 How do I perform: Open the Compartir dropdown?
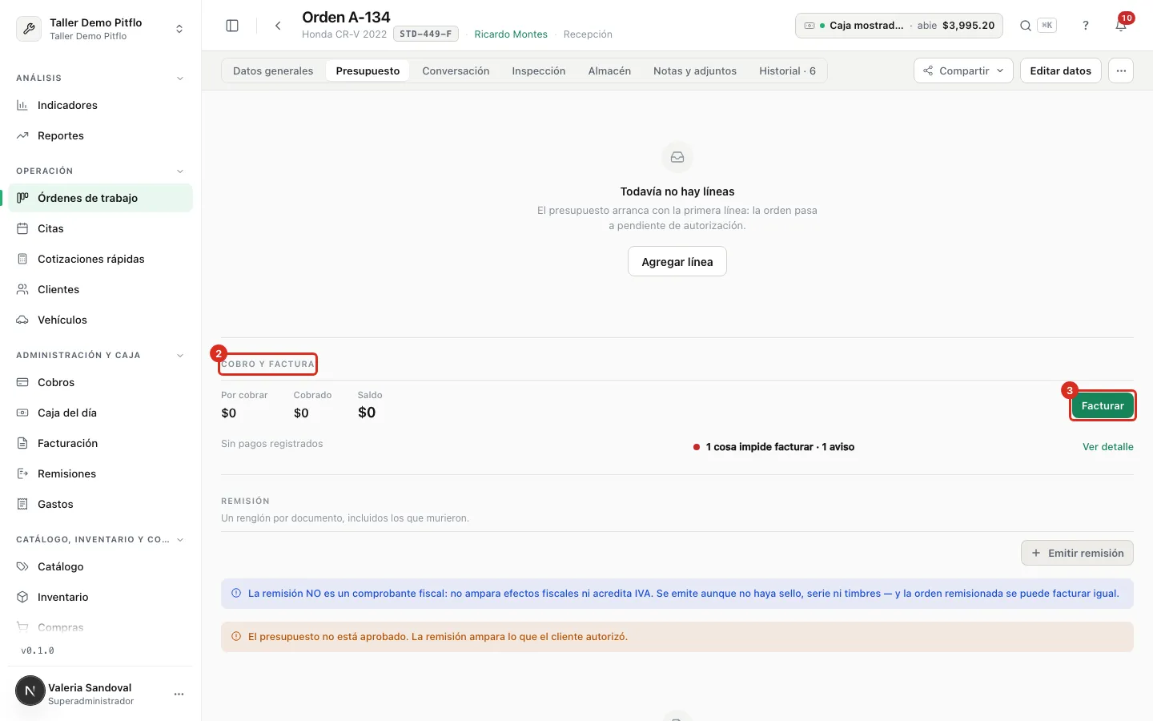963,70
